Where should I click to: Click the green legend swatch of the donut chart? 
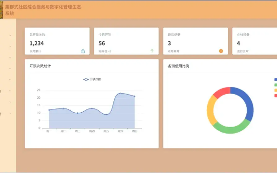[276, 85]
